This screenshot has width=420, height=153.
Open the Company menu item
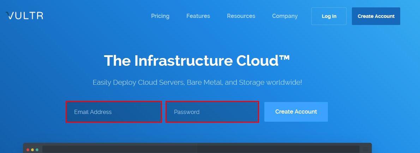coord(285,16)
